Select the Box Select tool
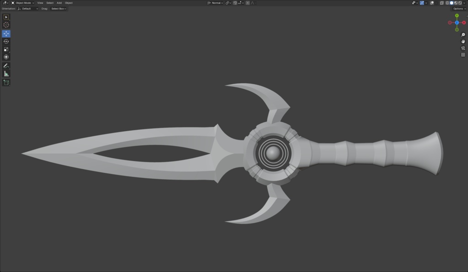The image size is (468, 272). [x=6, y=16]
